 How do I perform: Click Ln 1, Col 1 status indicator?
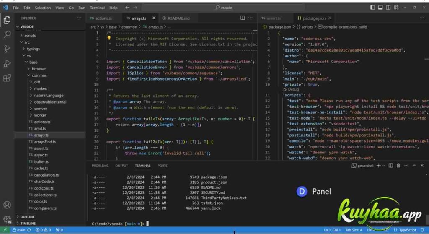pyautogui.click(x=332, y=230)
